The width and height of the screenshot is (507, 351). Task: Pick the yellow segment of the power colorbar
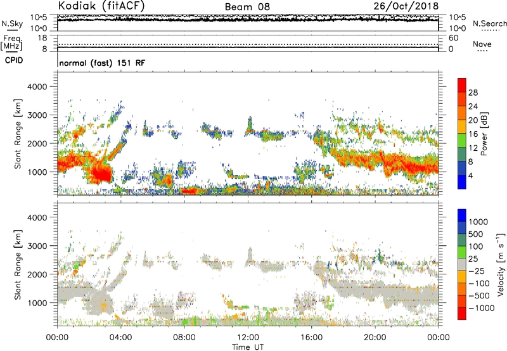click(462, 127)
